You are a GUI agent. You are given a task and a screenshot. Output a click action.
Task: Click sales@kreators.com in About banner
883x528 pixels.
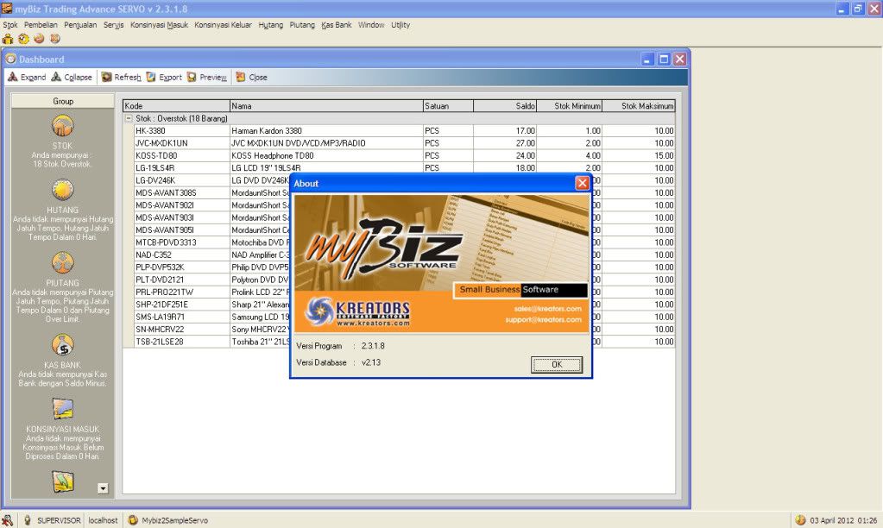click(547, 309)
